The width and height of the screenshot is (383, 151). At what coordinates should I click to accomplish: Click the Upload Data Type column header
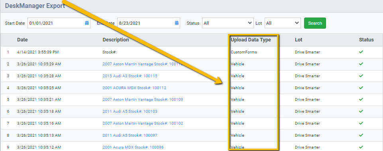click(251, 39)
